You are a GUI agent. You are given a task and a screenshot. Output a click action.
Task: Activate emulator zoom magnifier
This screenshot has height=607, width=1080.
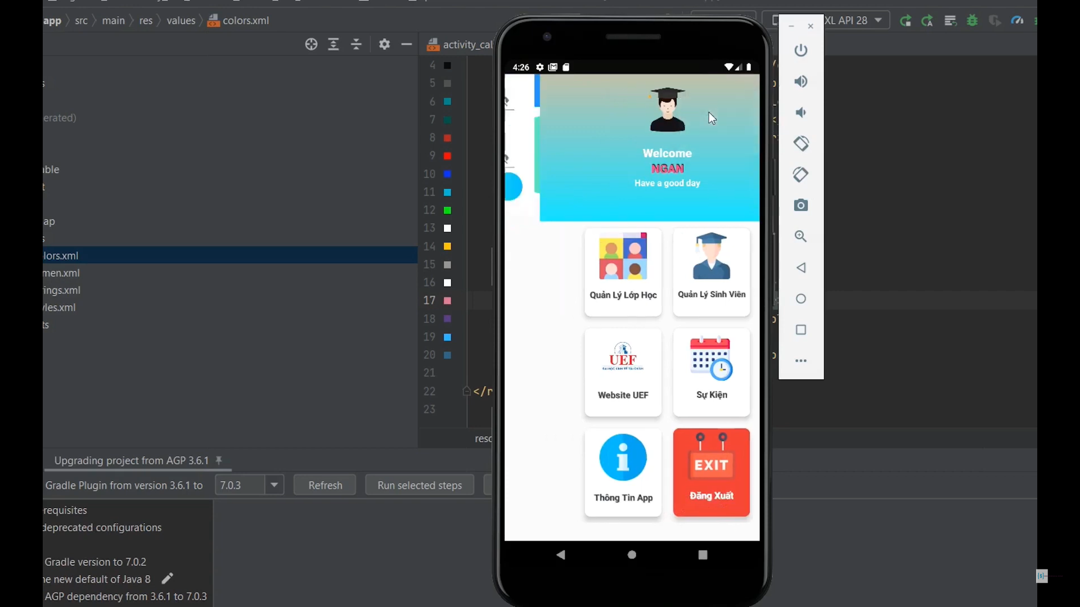[801, 236]
